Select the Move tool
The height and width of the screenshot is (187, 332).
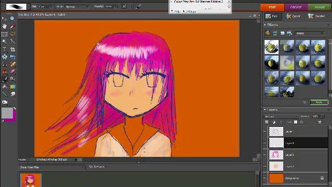click(x=4, y=19)
